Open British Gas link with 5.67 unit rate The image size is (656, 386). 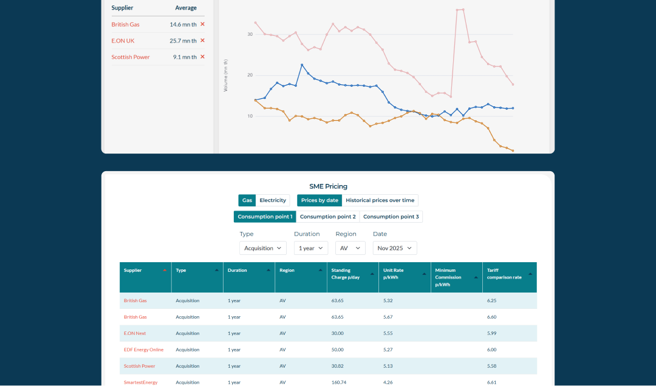pyautogui.click(x=135, y=317)
